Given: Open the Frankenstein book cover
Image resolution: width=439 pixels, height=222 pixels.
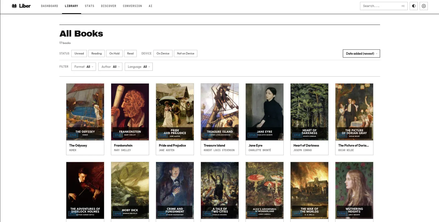Looking at the screenshot, I should (x=130, y=112).
